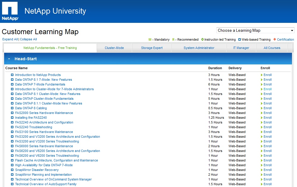Go to the System Administrator tab
The width and height of the screenshot is (297, 187).
coord(199,48)
